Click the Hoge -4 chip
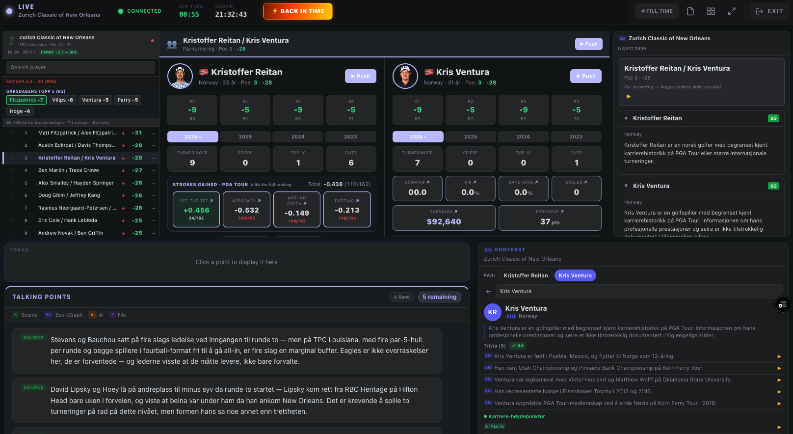The width and height of the screenshot is (793, 434). click(20, 111)
